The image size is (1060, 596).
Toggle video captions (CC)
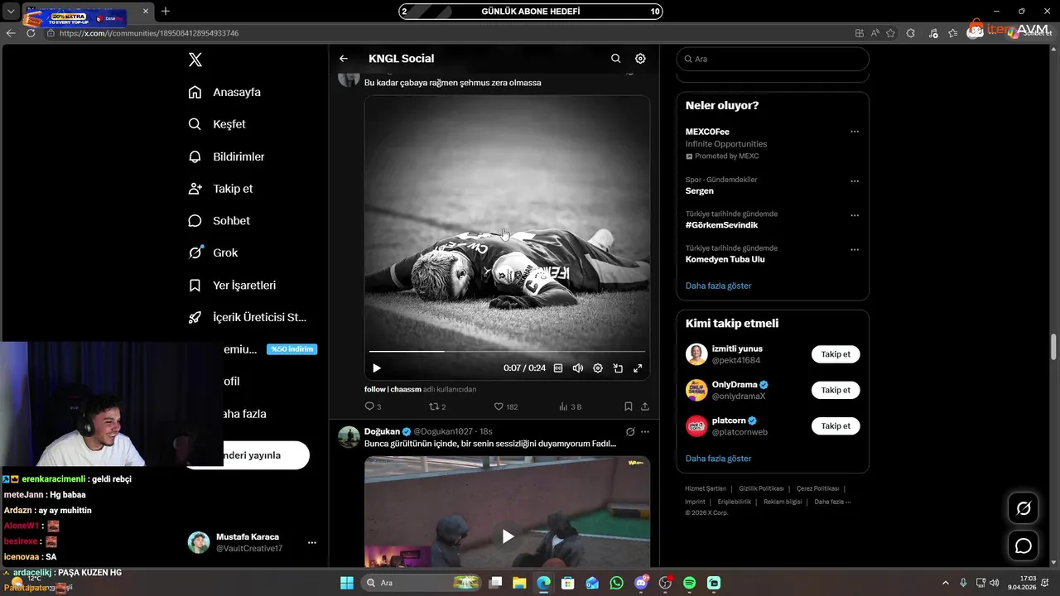click(x=558, y=368)
